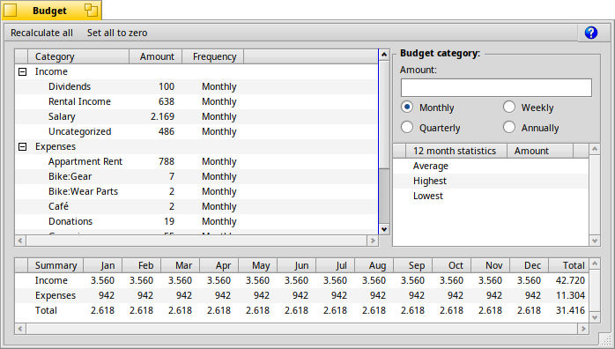Click category list horizontal scroll left arrow
Viewport: 615px width, 349px height.
20,241
